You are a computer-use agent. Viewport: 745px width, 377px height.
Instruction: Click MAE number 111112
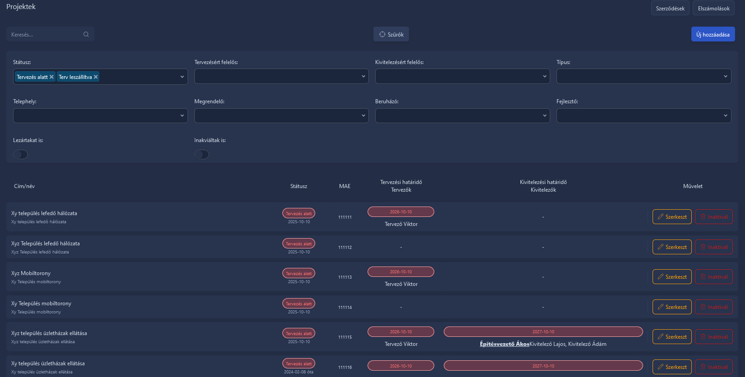point(345,248)
